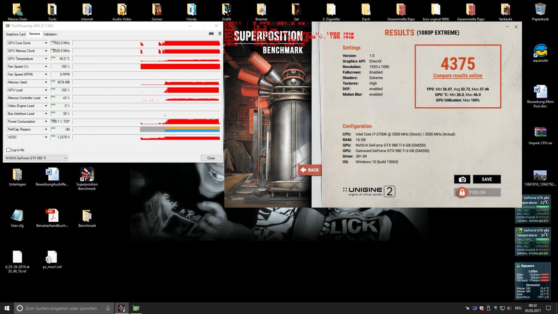The height and width of the screenshot is (314, 558).
Task: Switch to GPU-Z taskbar app
Action: point(136,308)
